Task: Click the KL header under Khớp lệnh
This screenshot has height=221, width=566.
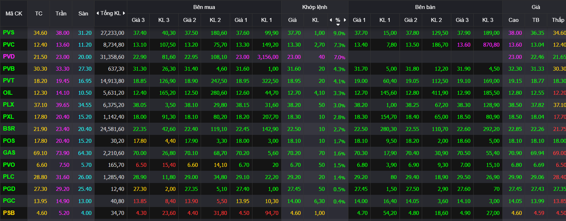Action: (x=315, y=20)
